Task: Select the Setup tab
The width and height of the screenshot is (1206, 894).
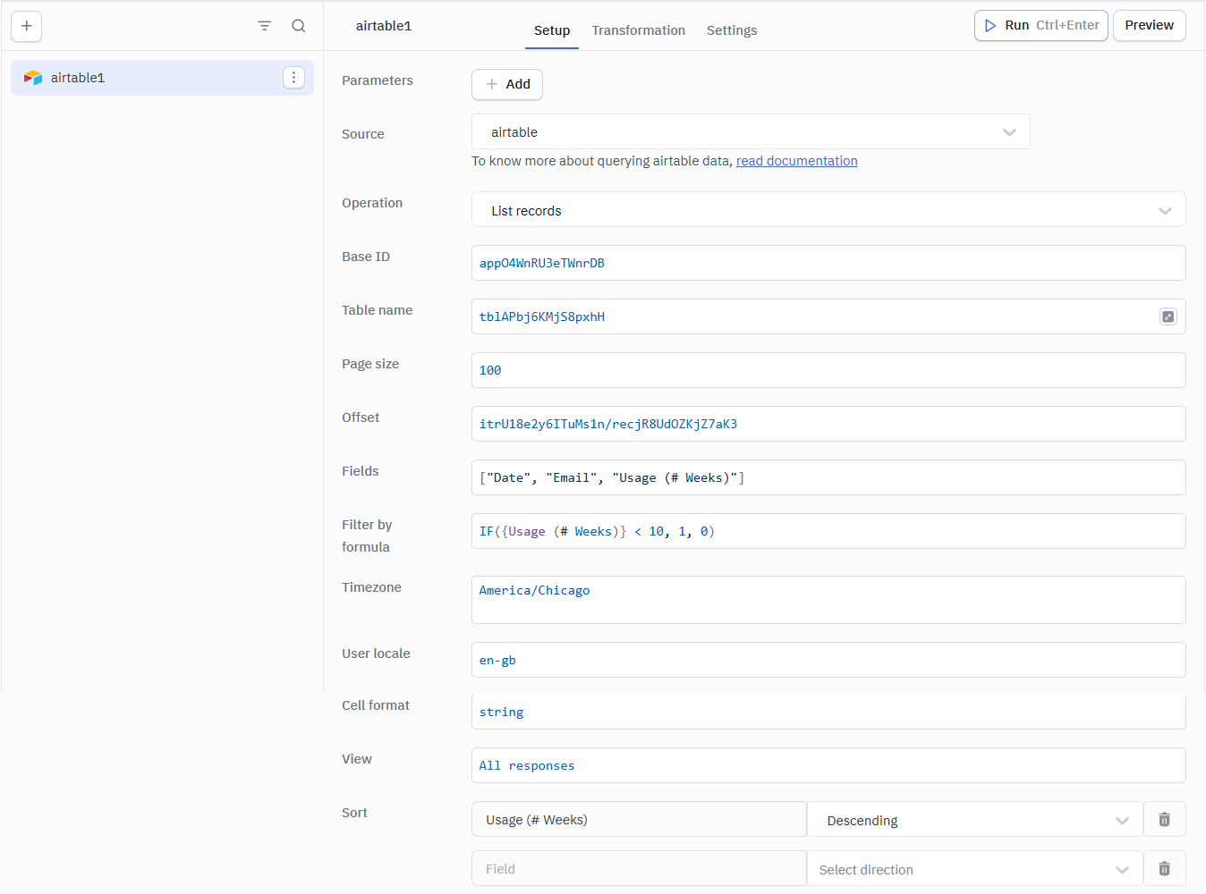Action: point(552,30)
